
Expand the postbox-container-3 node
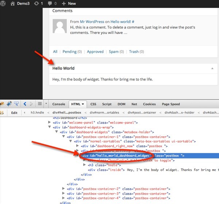(64, 193)
